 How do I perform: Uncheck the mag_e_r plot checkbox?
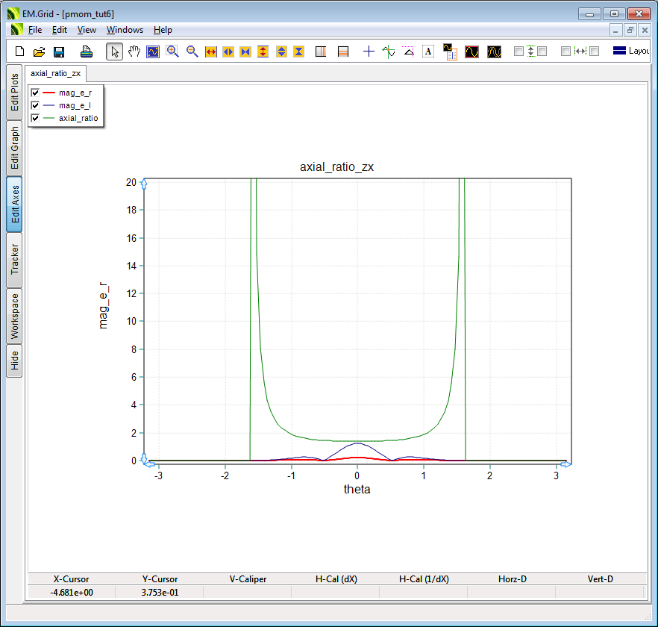[x=35, y=93]
